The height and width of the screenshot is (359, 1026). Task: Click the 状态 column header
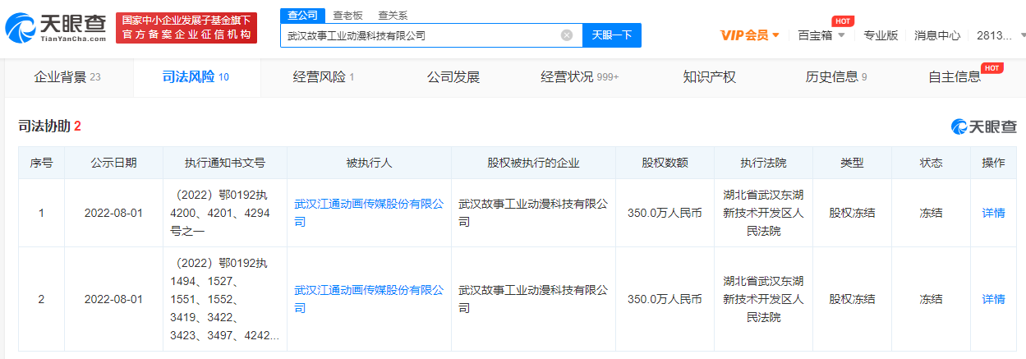[x=931, y=163]
